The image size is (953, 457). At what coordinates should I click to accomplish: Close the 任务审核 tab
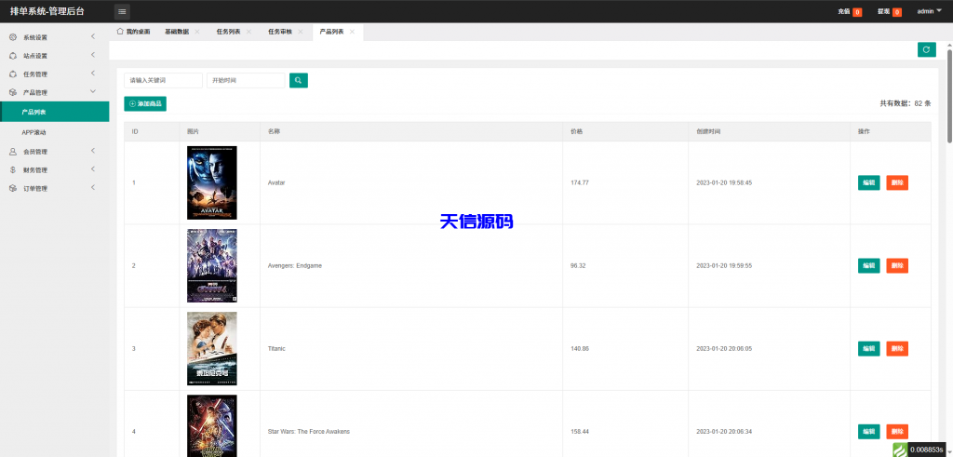[x=301, y=32]
